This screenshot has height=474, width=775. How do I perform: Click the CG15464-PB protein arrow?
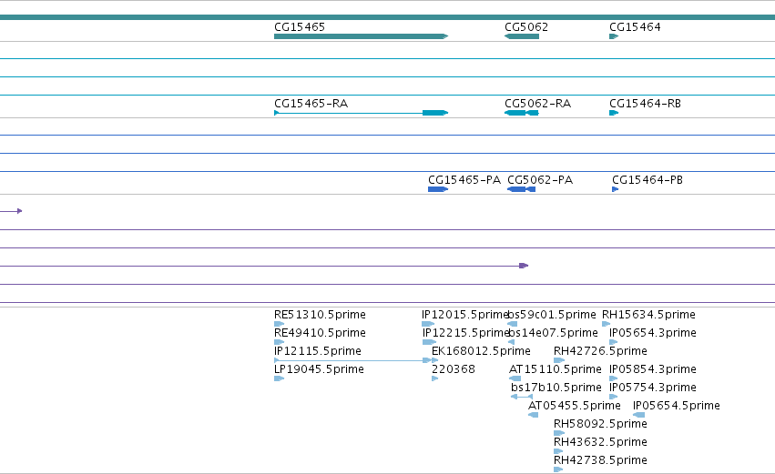[x=616, y=189]
